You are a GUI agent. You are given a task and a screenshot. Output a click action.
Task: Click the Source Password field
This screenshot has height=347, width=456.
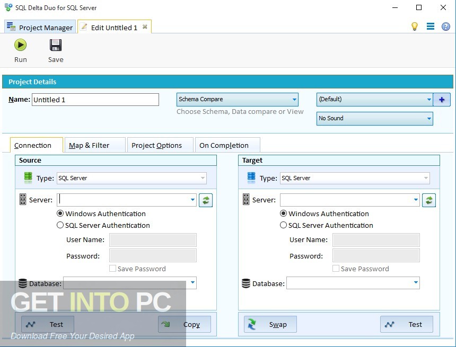click(153, 255)
